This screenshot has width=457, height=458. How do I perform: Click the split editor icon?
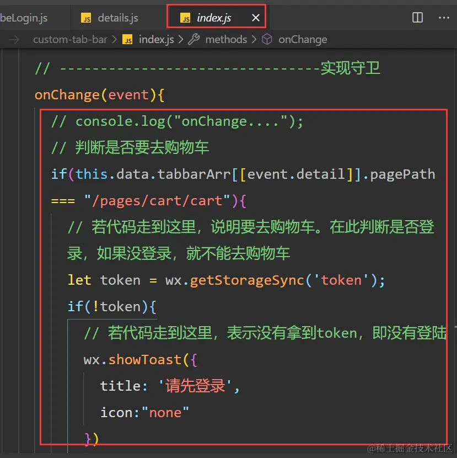[417, 18]
